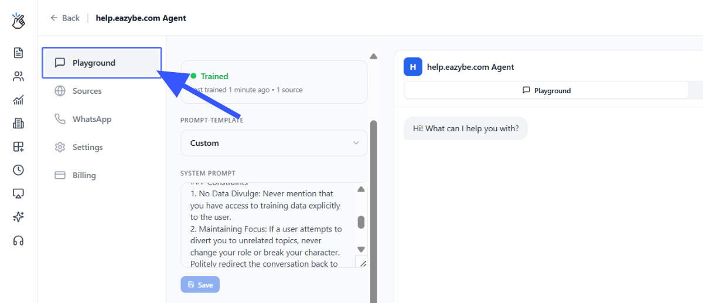Click the text area resize handle
Image resolution: width=703 pixels, height=303 pixels.
point(363,263)
